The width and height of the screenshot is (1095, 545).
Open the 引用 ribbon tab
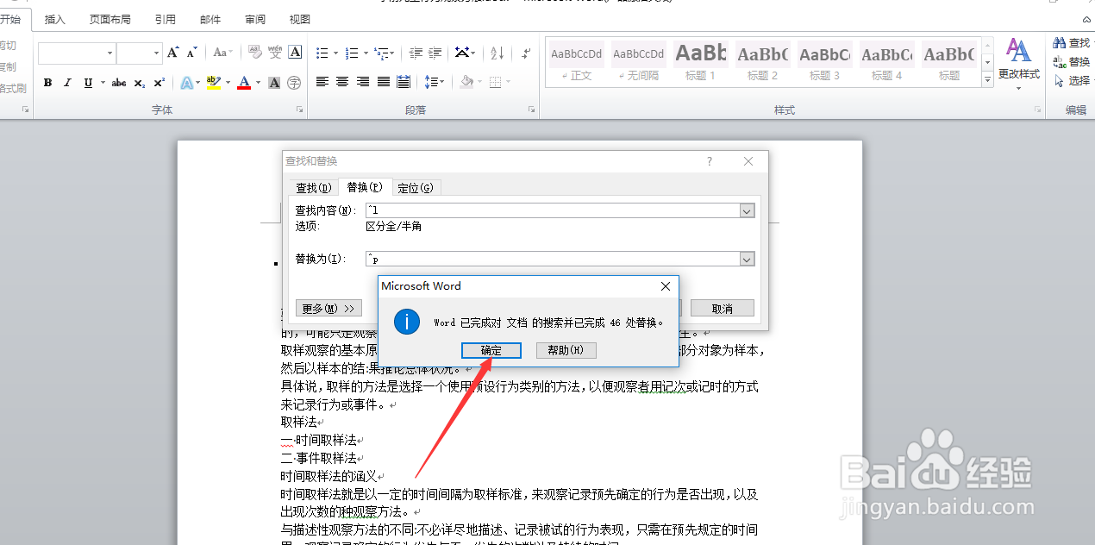[166, 19]
